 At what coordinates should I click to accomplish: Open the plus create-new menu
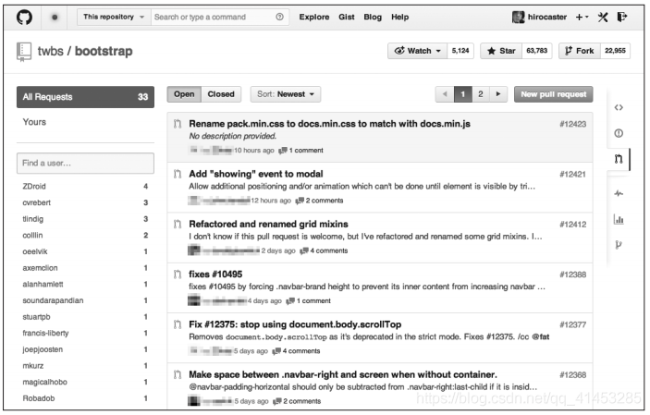tap(582, 17)
